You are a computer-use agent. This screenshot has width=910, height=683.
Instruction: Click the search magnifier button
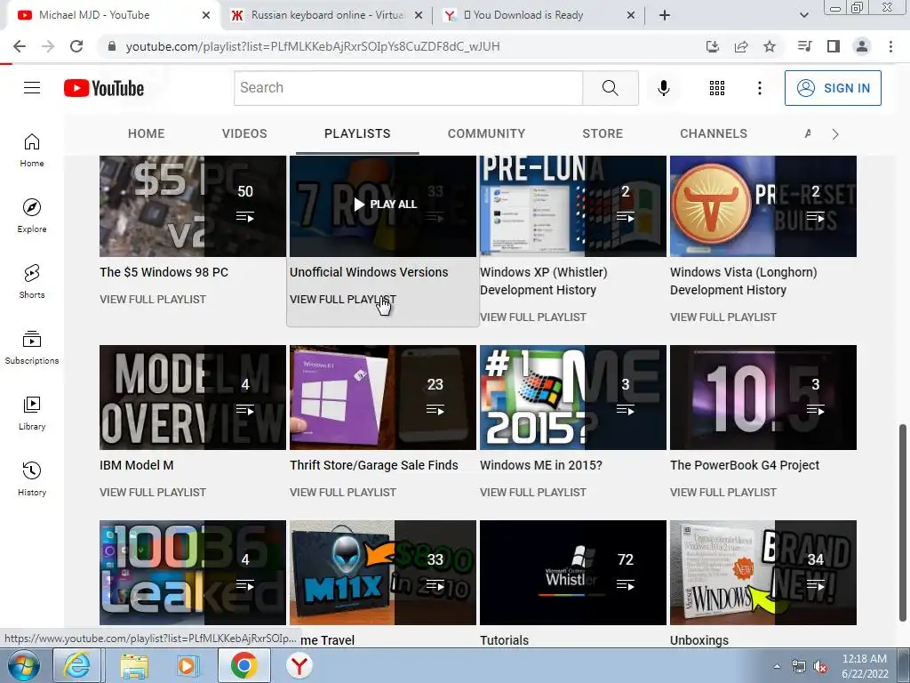(610, 88)
